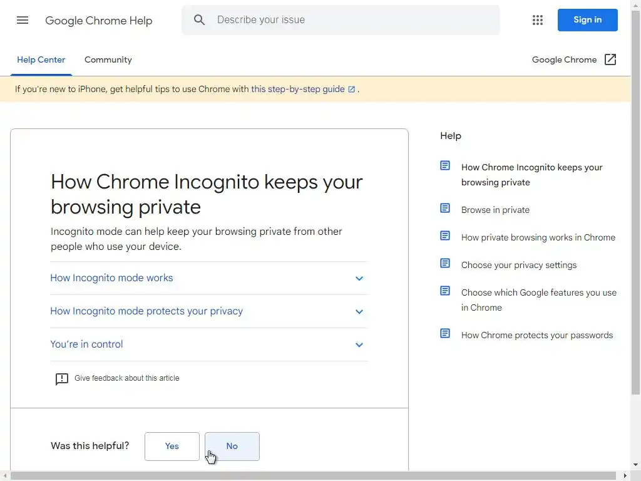Click the feedback exclamation bubble icon
Screen dimensions: 641x481
click(x=62, y=379)
